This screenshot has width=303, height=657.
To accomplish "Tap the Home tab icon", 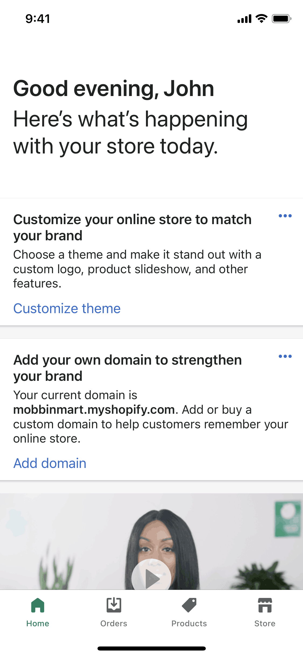I will point(38,605).
